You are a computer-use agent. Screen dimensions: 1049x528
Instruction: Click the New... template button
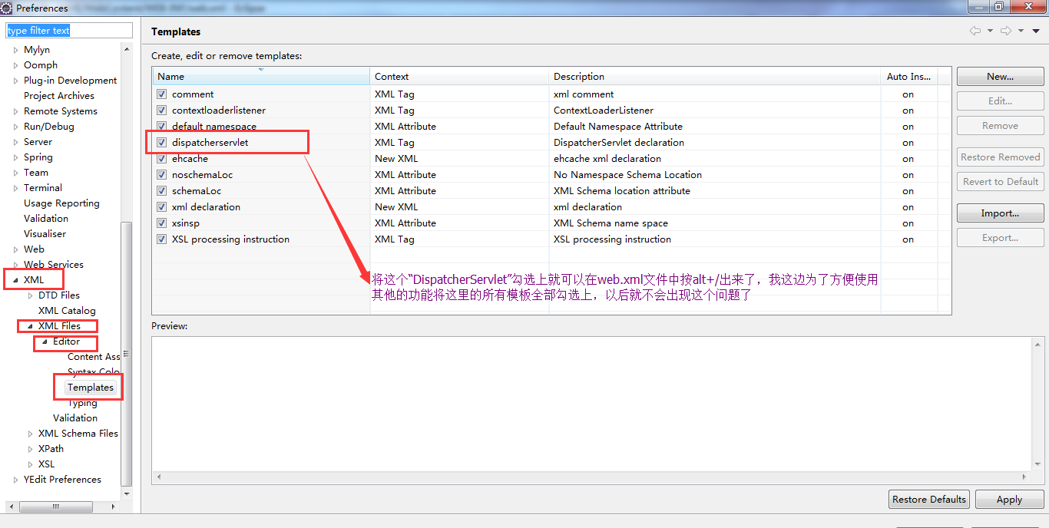pyautogui.click(x=1000, y=77)
